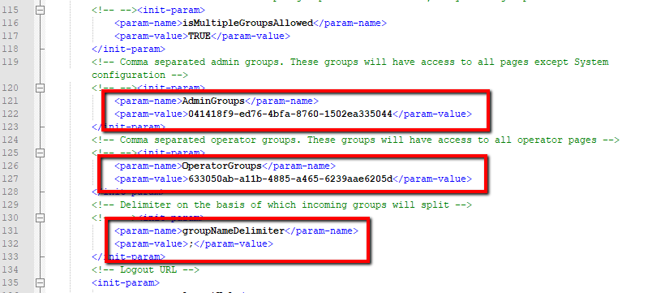Select line number 134 in the margin
Viewport: 652px width, 293px height.
11,269
